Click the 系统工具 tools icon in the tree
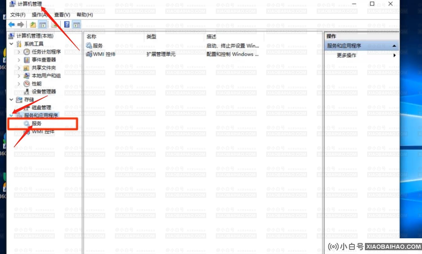 click(x=19, y=44)
